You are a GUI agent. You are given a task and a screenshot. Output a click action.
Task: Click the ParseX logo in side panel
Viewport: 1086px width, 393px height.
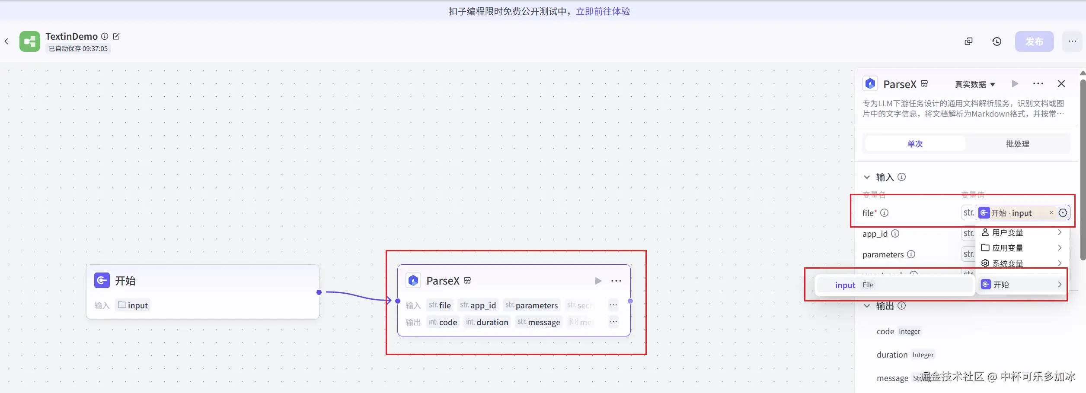(870, 83)
